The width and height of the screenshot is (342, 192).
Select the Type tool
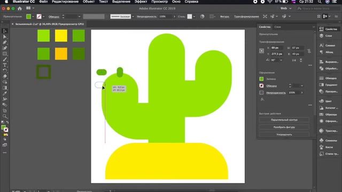[5, 65]
